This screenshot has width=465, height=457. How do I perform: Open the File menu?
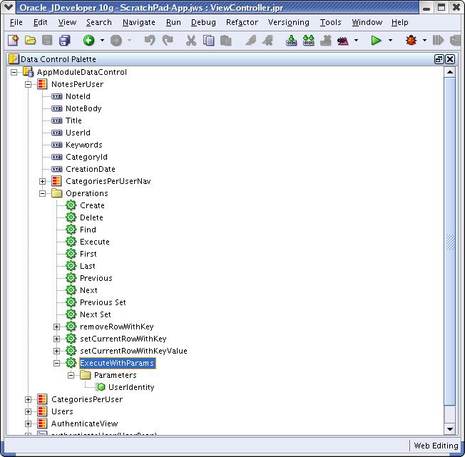pyautogui.click(x=16, y=22)
